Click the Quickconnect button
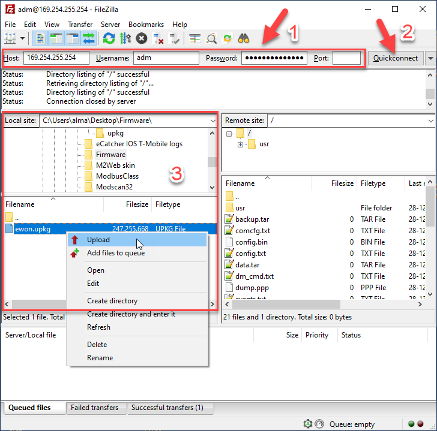This screenshot has width=437, height=431. pyautogui.click(x=396, y=58)
